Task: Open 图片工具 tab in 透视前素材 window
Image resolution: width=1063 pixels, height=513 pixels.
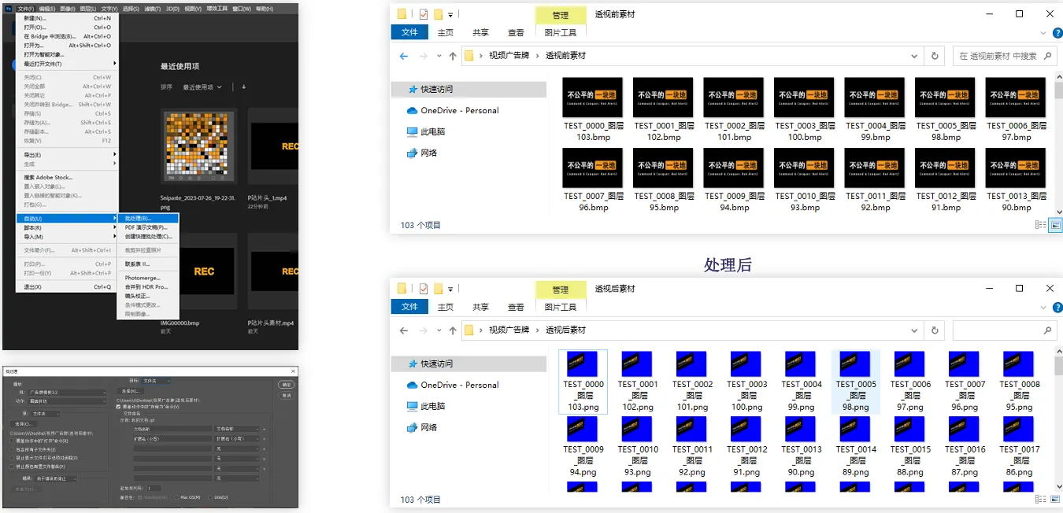Action: 561,32
